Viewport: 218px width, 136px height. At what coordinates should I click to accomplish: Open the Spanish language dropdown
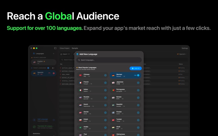tap(181, 54)
